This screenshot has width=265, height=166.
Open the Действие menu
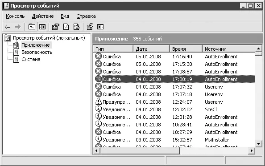[x=43, y=16]
